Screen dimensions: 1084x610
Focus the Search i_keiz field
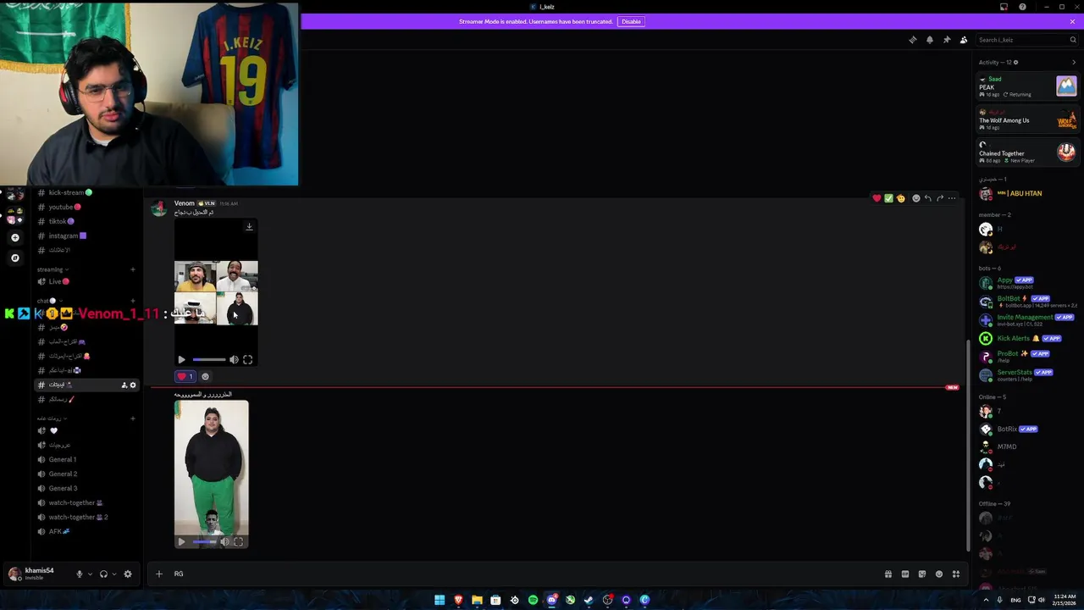(x=1026, y=40)
